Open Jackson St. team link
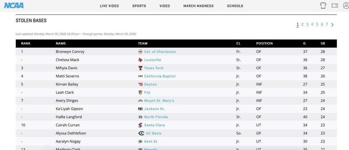Screen dimensions: 349x150 tap(154, 109)
